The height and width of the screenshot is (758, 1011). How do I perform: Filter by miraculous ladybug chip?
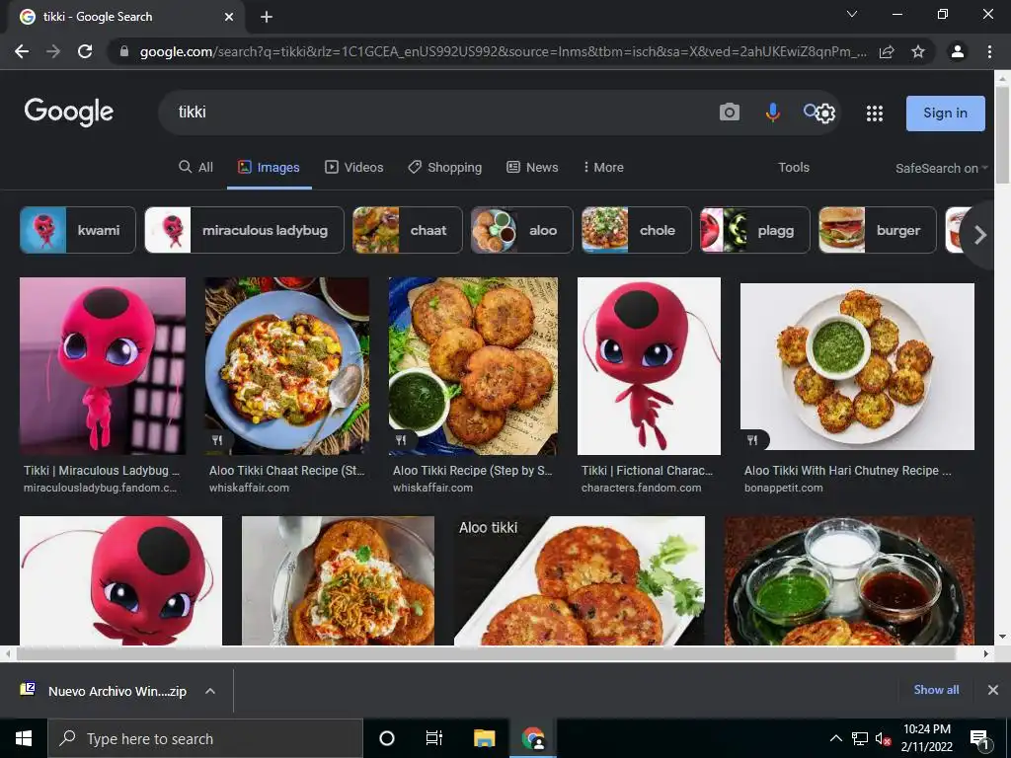(x=245, y=230)
